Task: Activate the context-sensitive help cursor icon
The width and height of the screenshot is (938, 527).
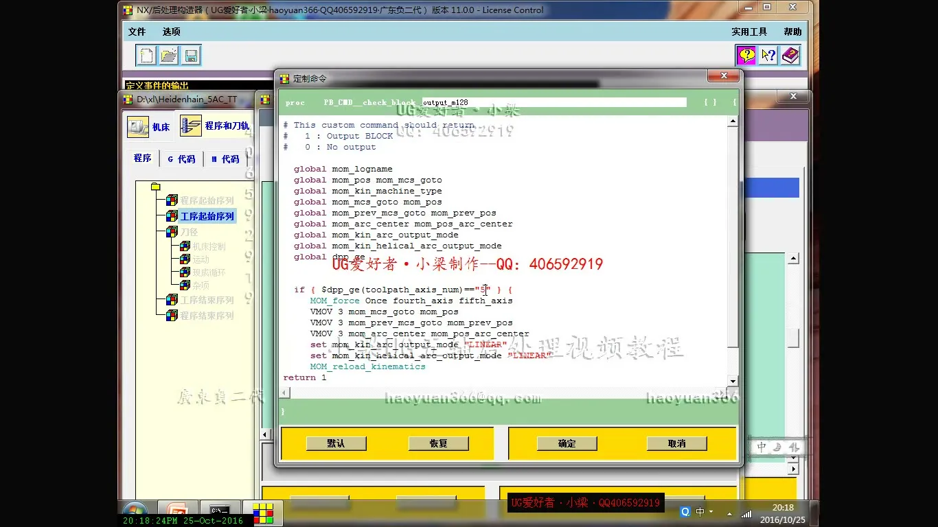Action: pyautogui.click(x=768, y=56)
